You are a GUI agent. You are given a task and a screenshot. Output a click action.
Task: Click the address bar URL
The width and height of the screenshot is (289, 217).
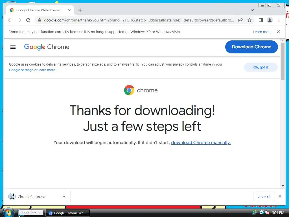click(139, 20)
